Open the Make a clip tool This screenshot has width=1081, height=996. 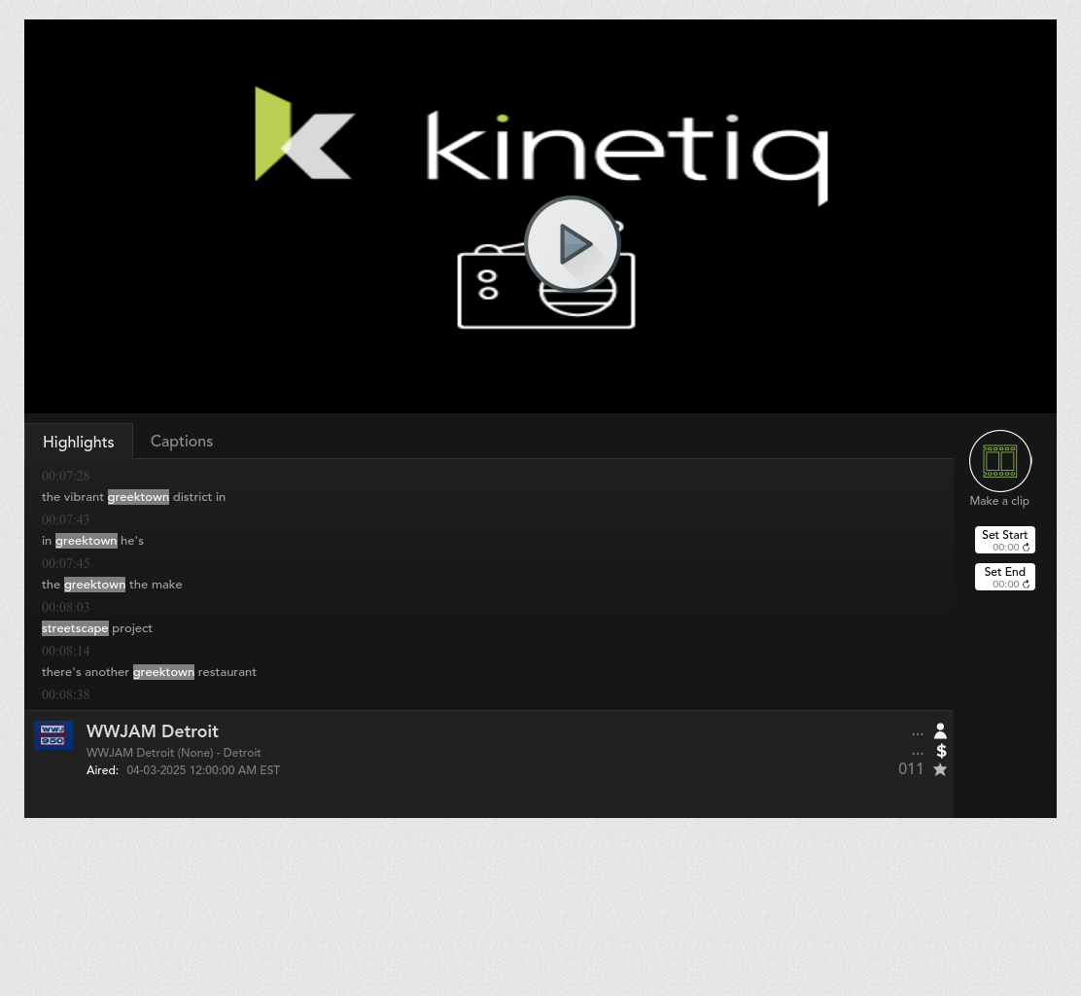tap(999, 461)
